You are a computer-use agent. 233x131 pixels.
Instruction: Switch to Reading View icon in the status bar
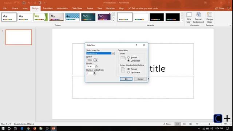(190, 124)
